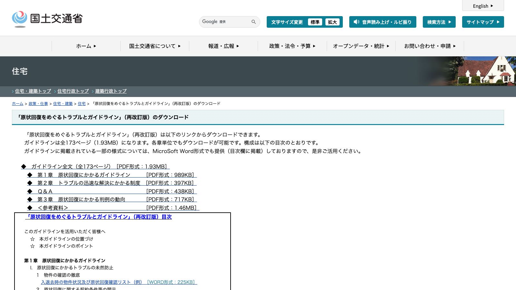516x290 pixels.
Task: Download 第2章 トラブルの迅速な解決にかかる制度 PDF
Action: pyautogui.click(x=112, y=183)
